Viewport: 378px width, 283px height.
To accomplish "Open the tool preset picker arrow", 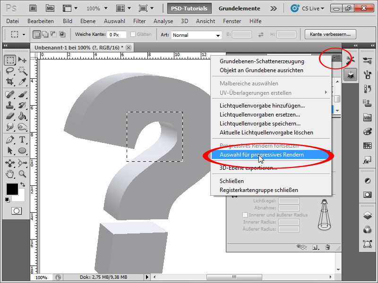I will click(24, 34).
